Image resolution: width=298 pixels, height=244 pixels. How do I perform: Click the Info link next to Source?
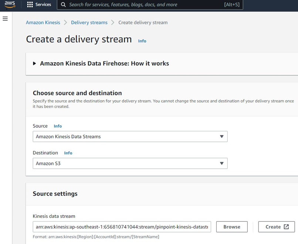(58, 126)
